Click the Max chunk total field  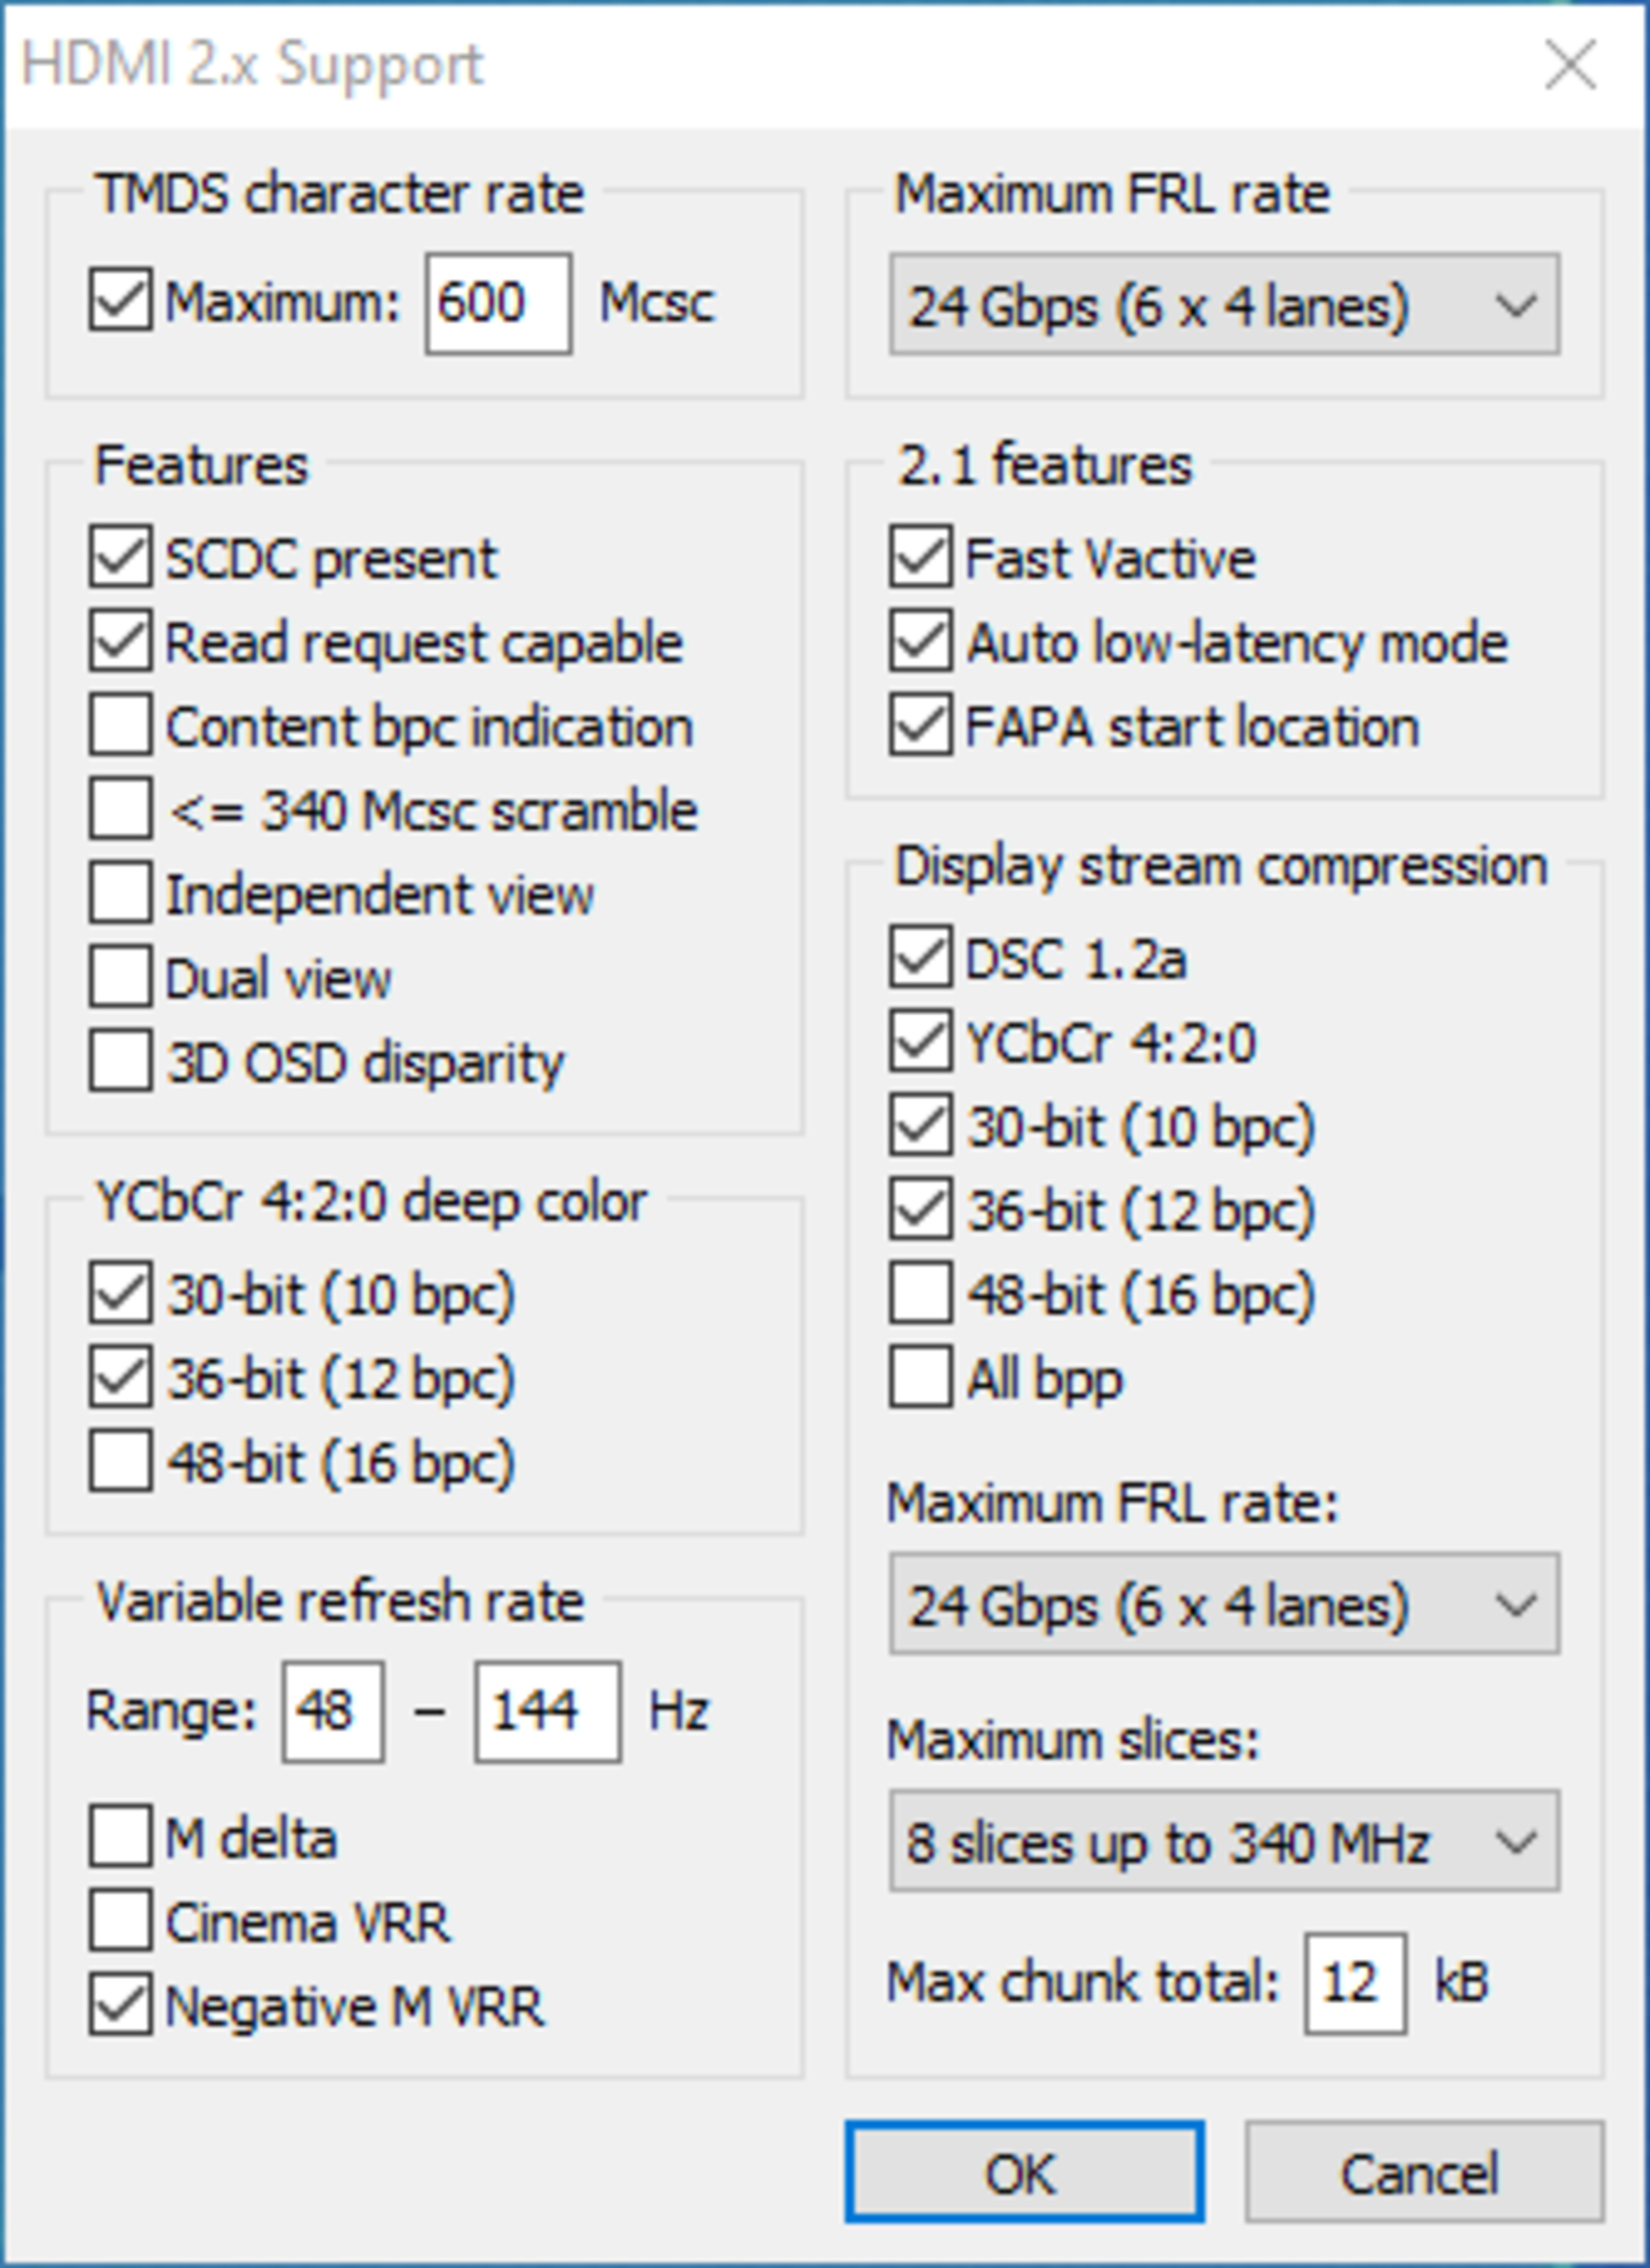1354,1983
